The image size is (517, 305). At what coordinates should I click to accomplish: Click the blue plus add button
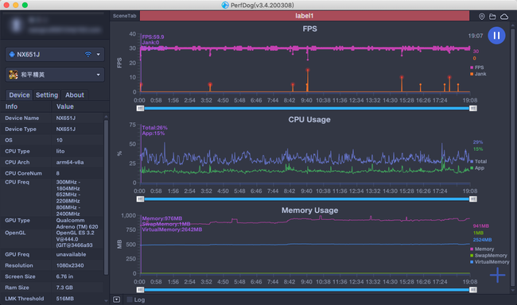498,275
